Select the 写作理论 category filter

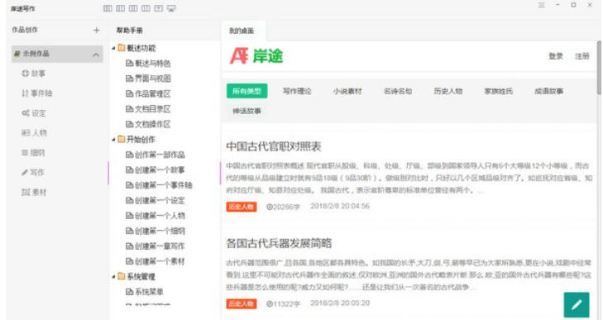click(297, 91)
